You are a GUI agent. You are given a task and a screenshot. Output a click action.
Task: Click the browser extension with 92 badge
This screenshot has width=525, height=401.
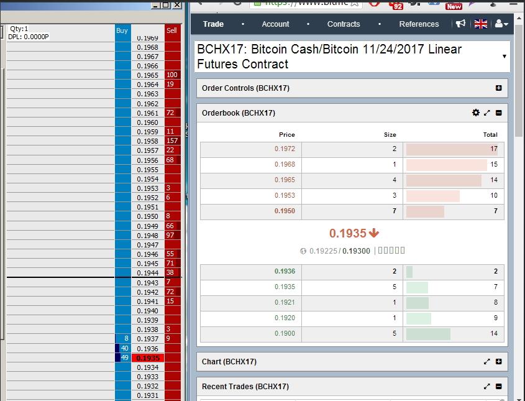point(396,5)
